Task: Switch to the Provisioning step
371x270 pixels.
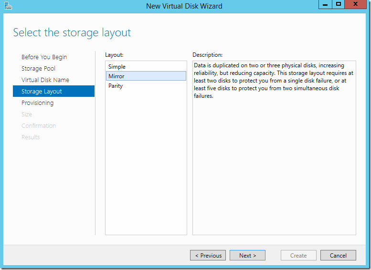Action: (37, 103)
